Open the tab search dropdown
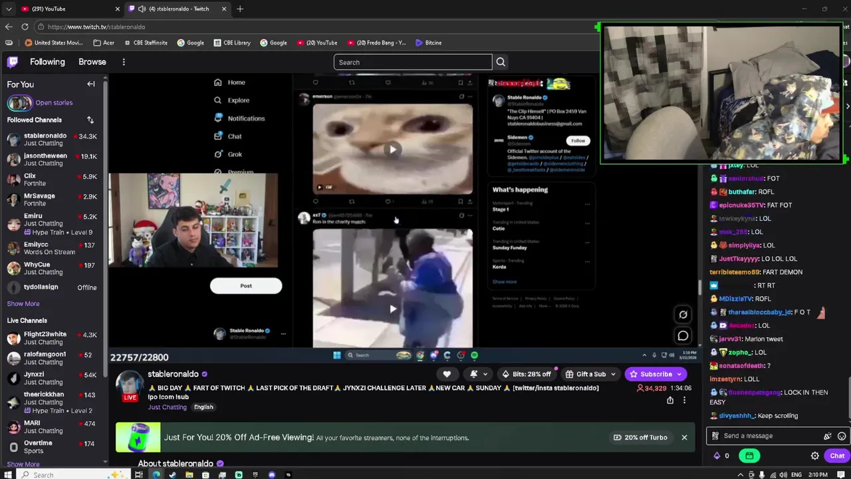The image size is (851, 479). [x=8, y=9]
